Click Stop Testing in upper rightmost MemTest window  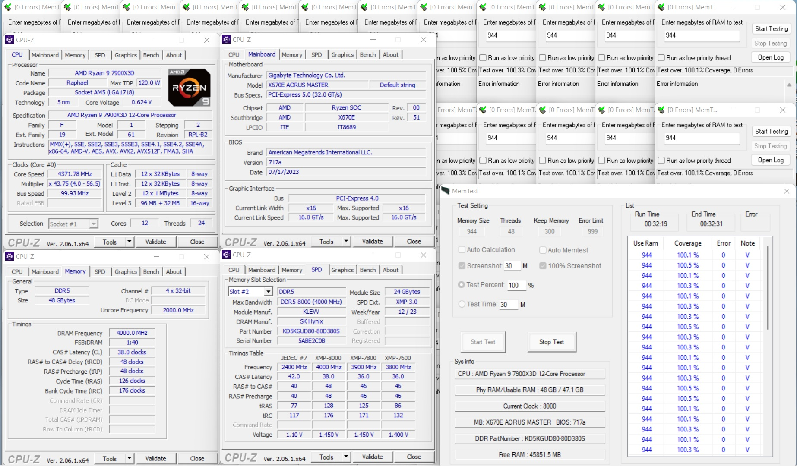click(x=771, y=43)
